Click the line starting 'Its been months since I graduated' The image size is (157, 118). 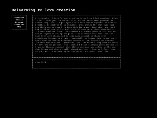coord(76,43)
